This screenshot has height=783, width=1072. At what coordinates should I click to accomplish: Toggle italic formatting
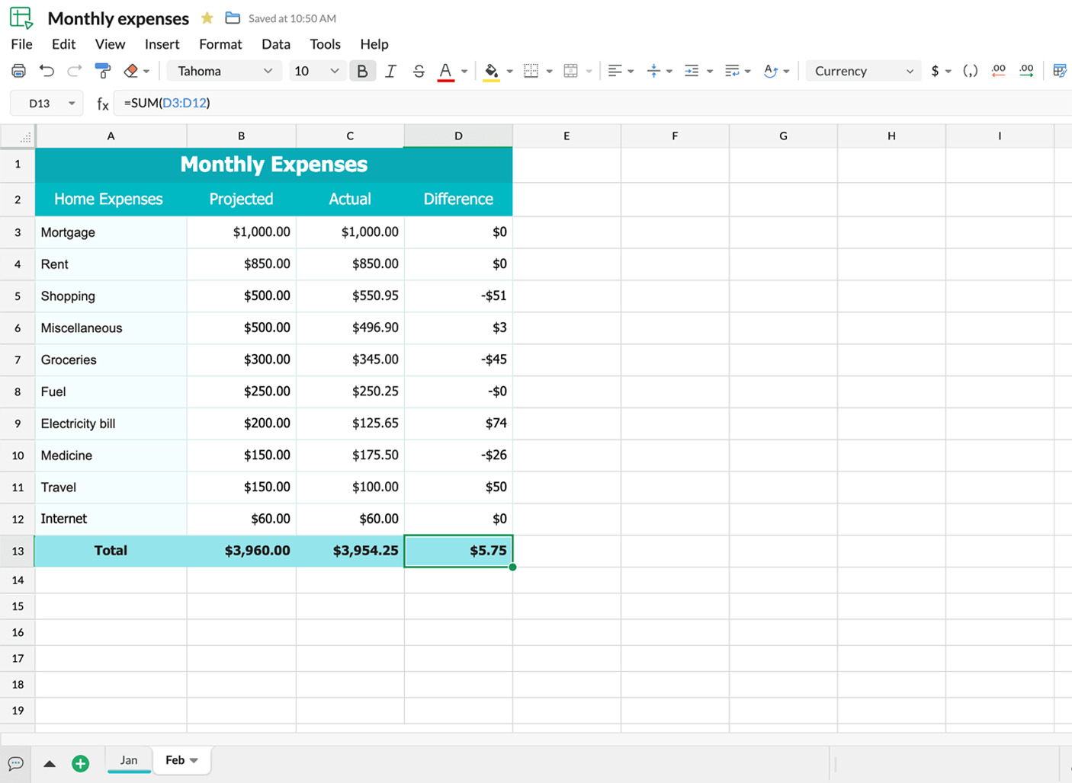390,70
